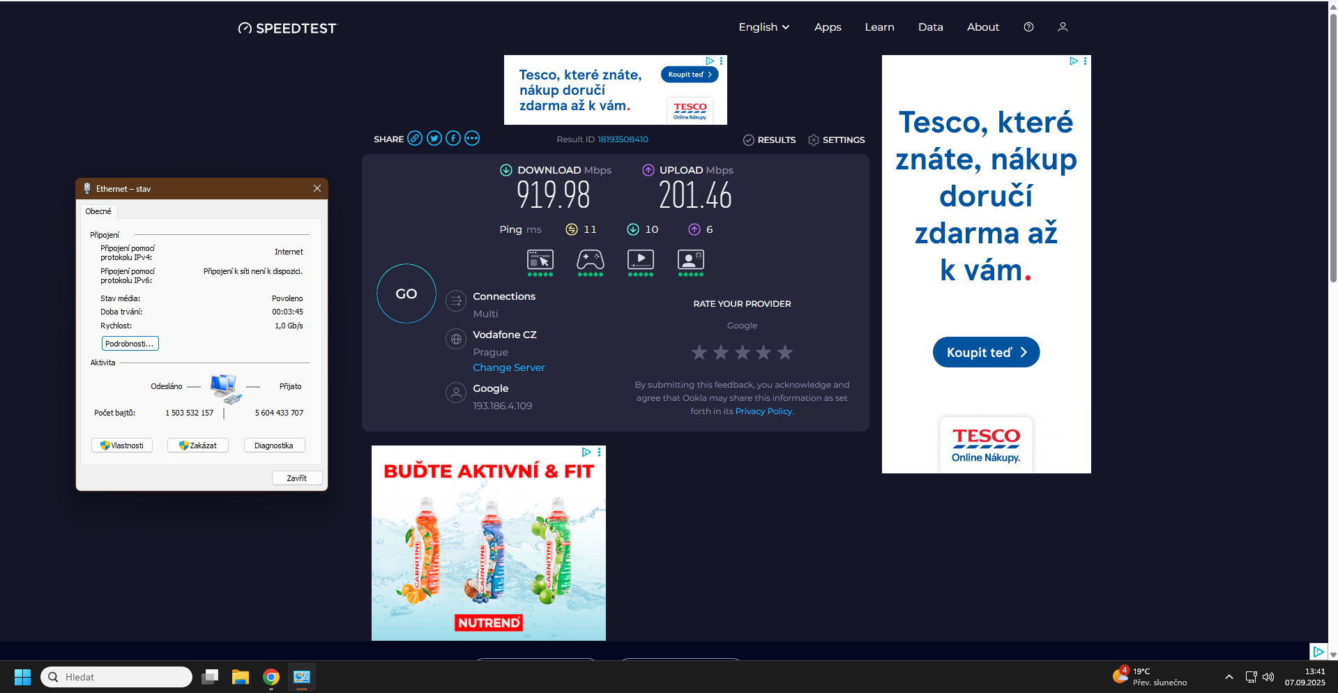Open Google Chrome from taskbar

[271, 677]
